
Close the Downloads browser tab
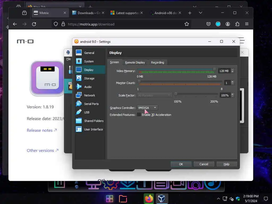[x=103, y=13]
